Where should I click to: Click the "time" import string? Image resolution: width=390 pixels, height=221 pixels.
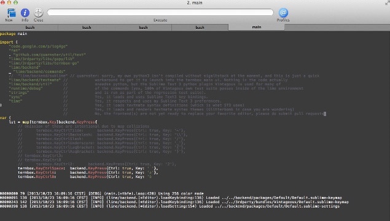pyautogui.click(x=16, y=101)
